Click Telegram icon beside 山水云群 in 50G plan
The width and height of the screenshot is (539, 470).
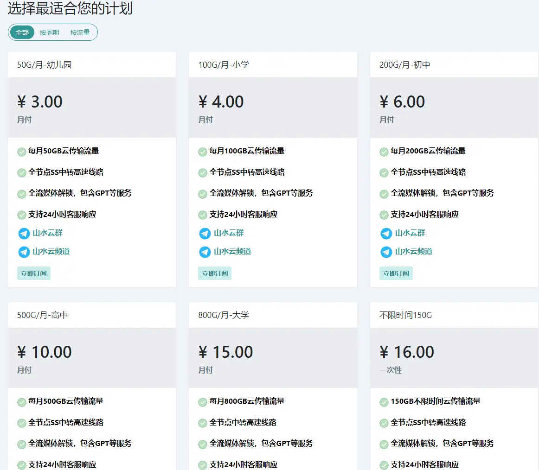tap(24, 234)
